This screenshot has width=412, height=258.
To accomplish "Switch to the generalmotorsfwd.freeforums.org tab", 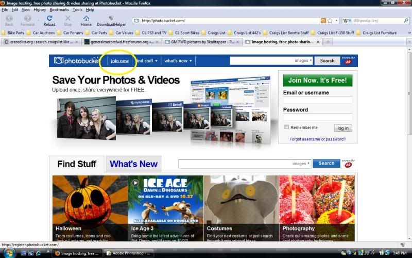I will (x=122, y=42).
